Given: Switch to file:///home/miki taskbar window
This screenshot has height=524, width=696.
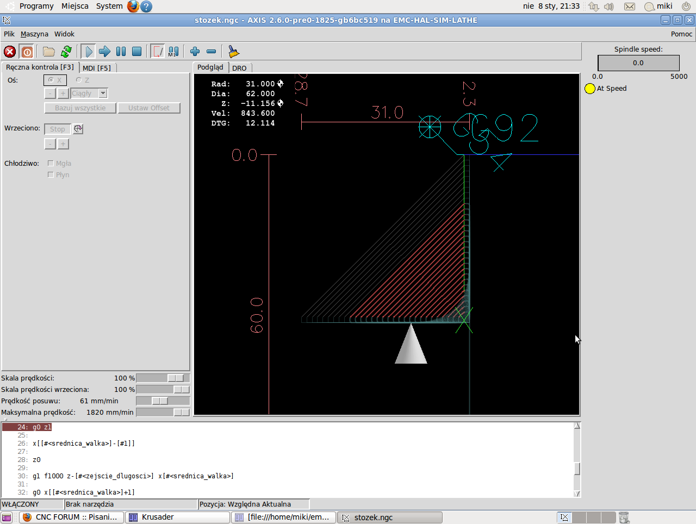Looking at the screenshot, I should [x=283, y=517].
